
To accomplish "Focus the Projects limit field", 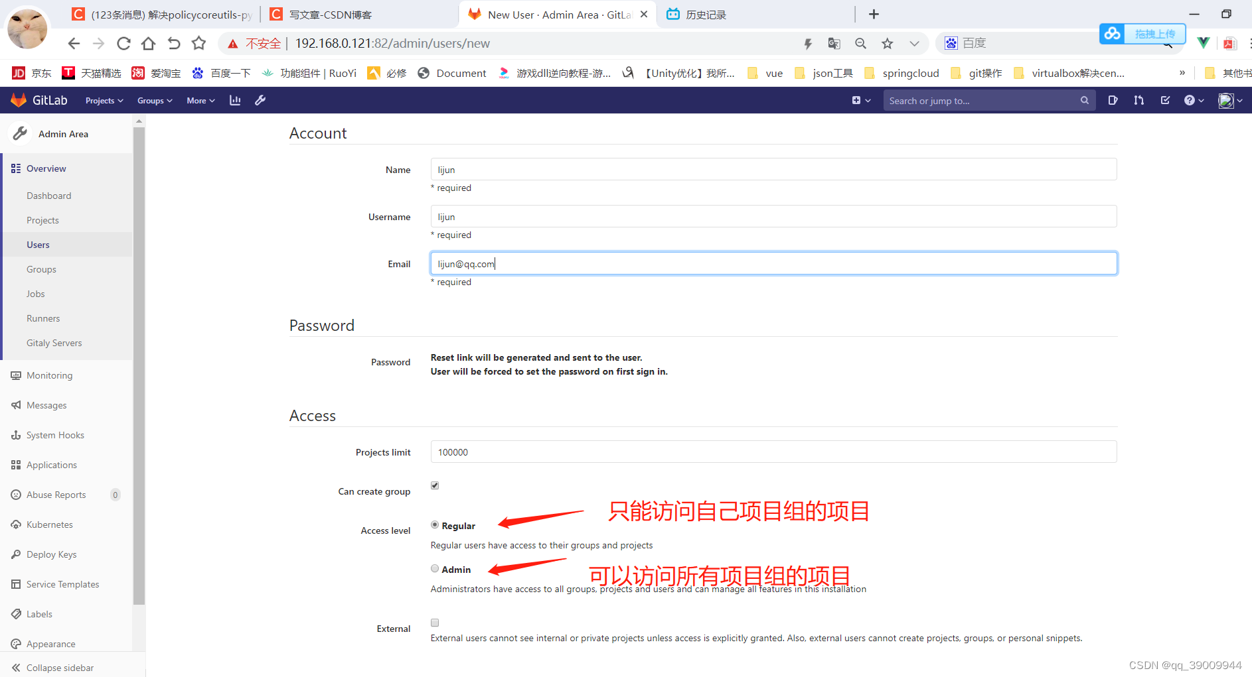I will click(x=773, y=452).
